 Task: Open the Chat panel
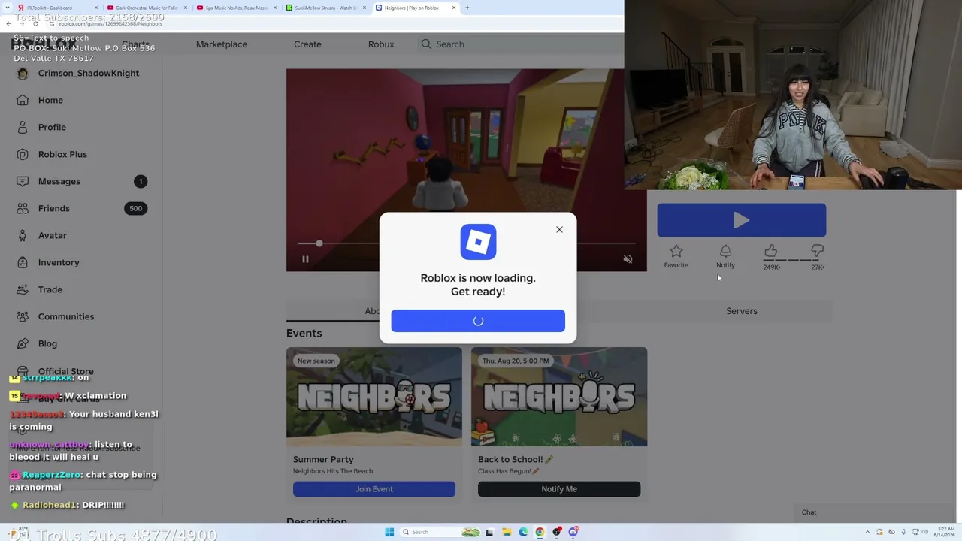tap(809, 512)
